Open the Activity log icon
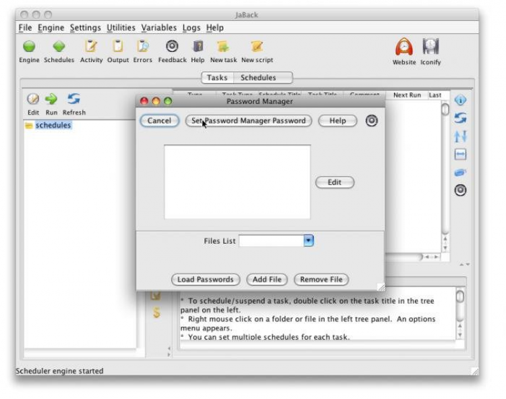The image size is (506, 399). pos(91,47)
